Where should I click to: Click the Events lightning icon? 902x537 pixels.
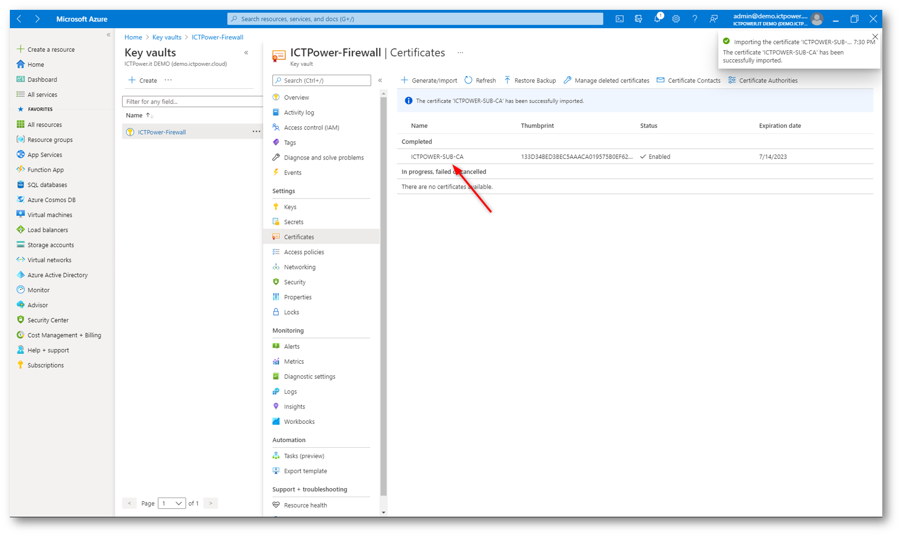pyautogui.click(x=276, y=172)
